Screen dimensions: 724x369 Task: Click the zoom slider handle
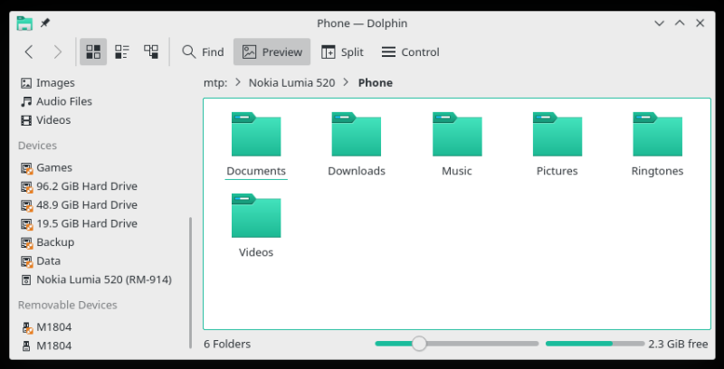pos(419,344)
